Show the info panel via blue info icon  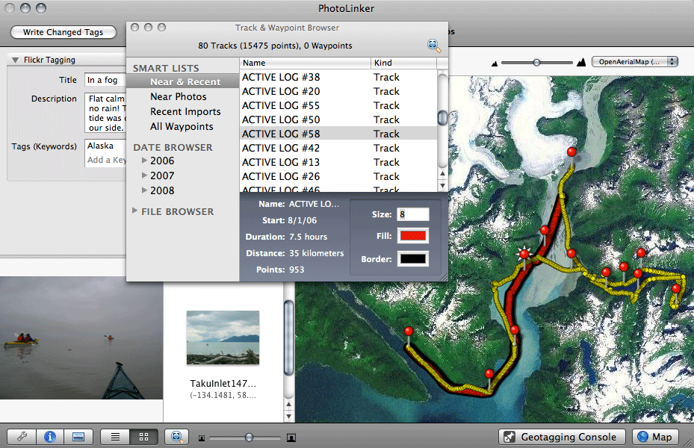pyautogui.click(x=50, y=437)
